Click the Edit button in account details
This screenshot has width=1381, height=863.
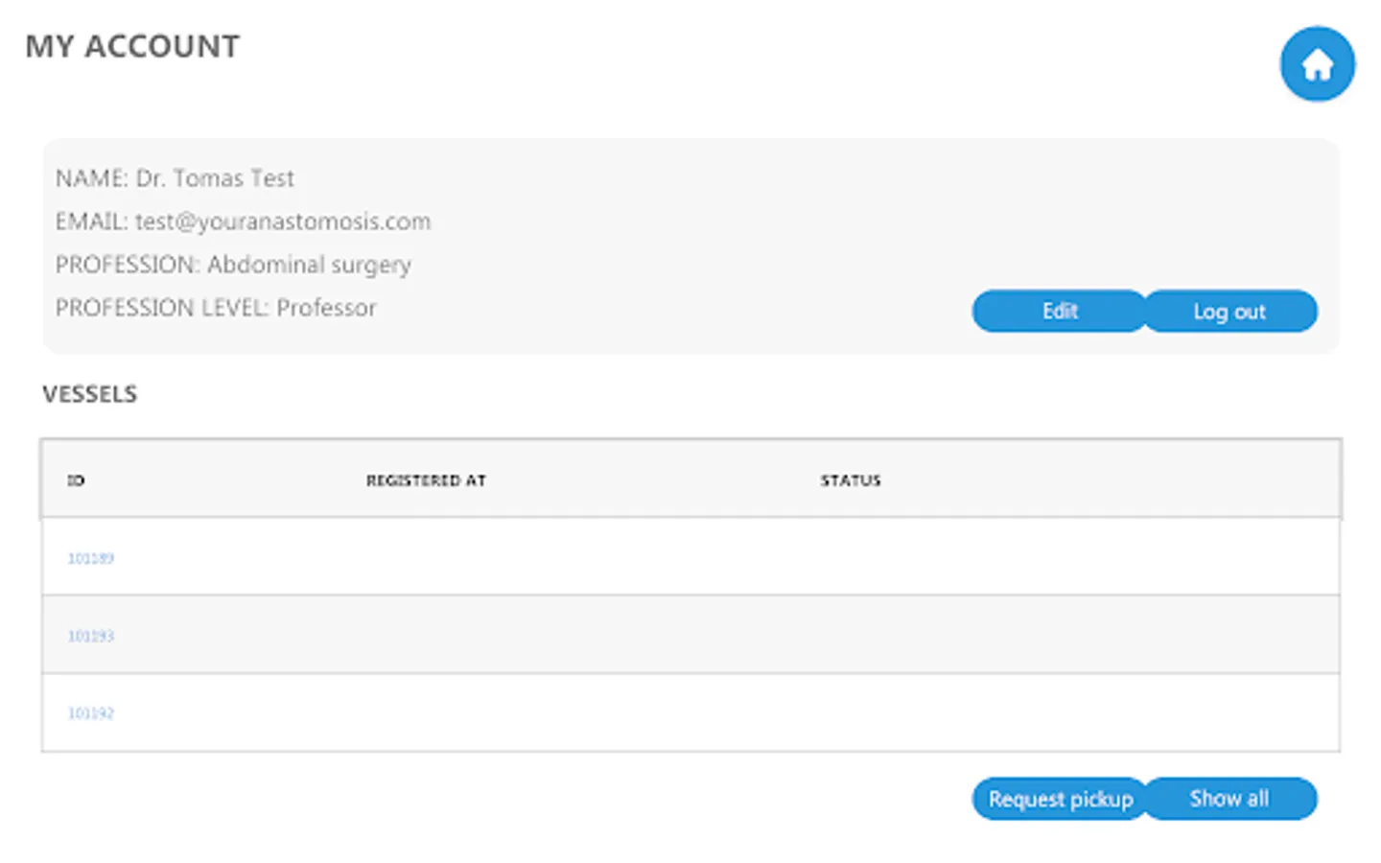(1059, 312)
